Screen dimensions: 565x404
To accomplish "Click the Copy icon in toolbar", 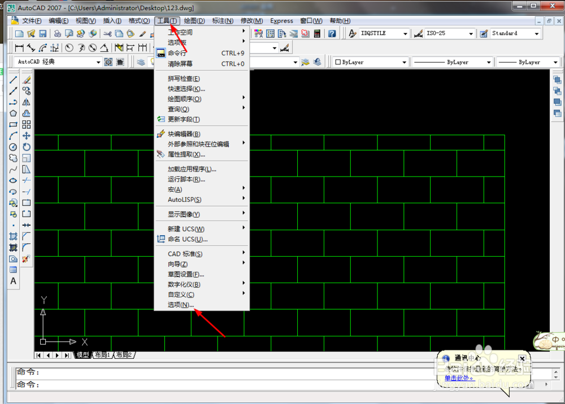I will click(119, 34).
